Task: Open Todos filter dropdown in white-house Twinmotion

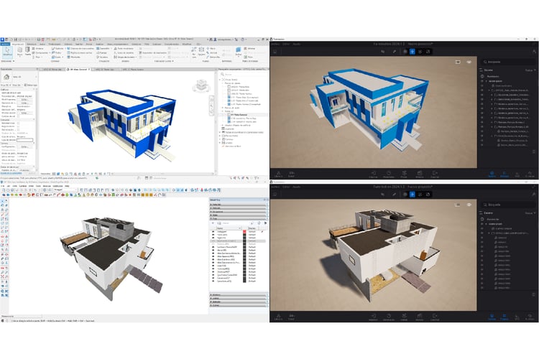Action: [x=530, y=213]
